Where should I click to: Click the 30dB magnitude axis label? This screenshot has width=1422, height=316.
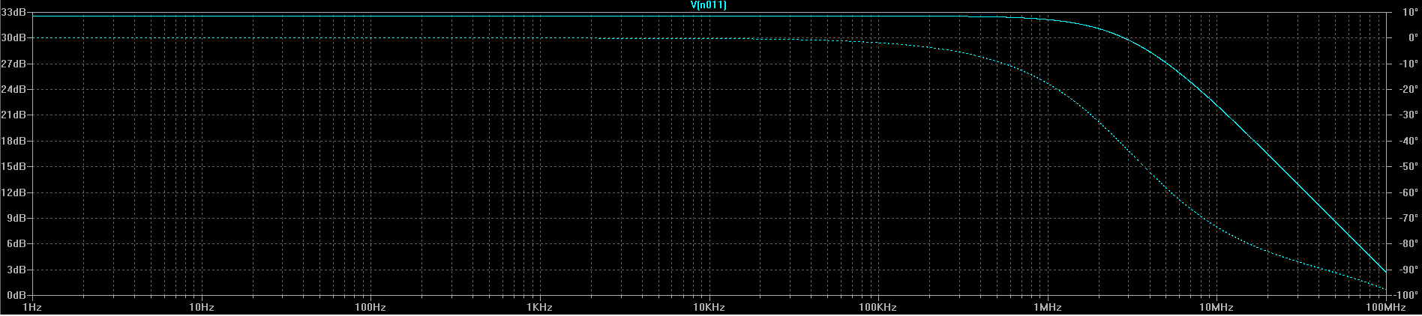13,38
